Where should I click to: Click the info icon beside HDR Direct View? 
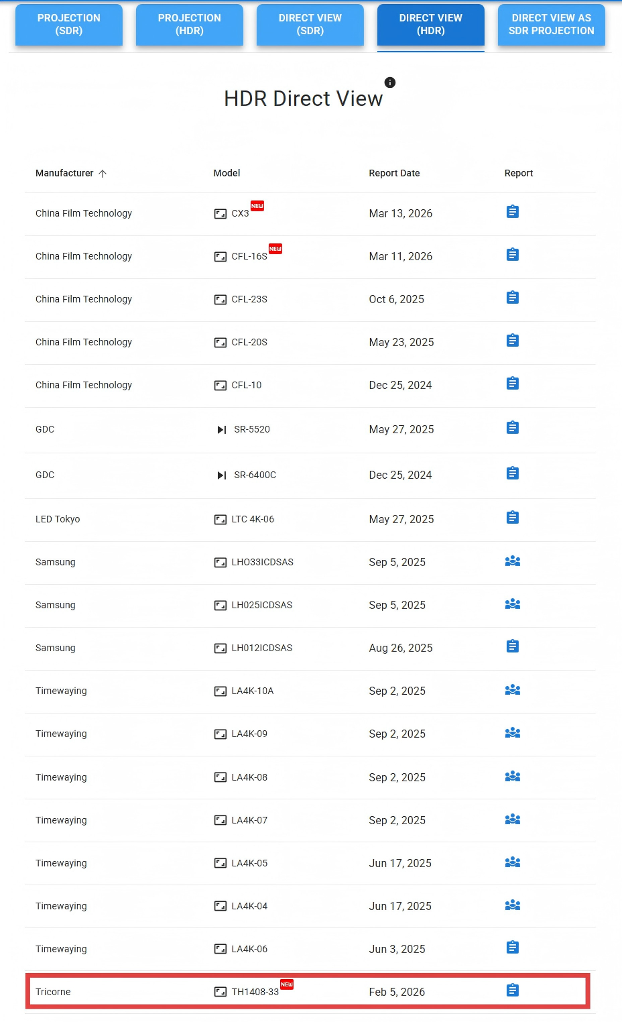tap(390, 82)
